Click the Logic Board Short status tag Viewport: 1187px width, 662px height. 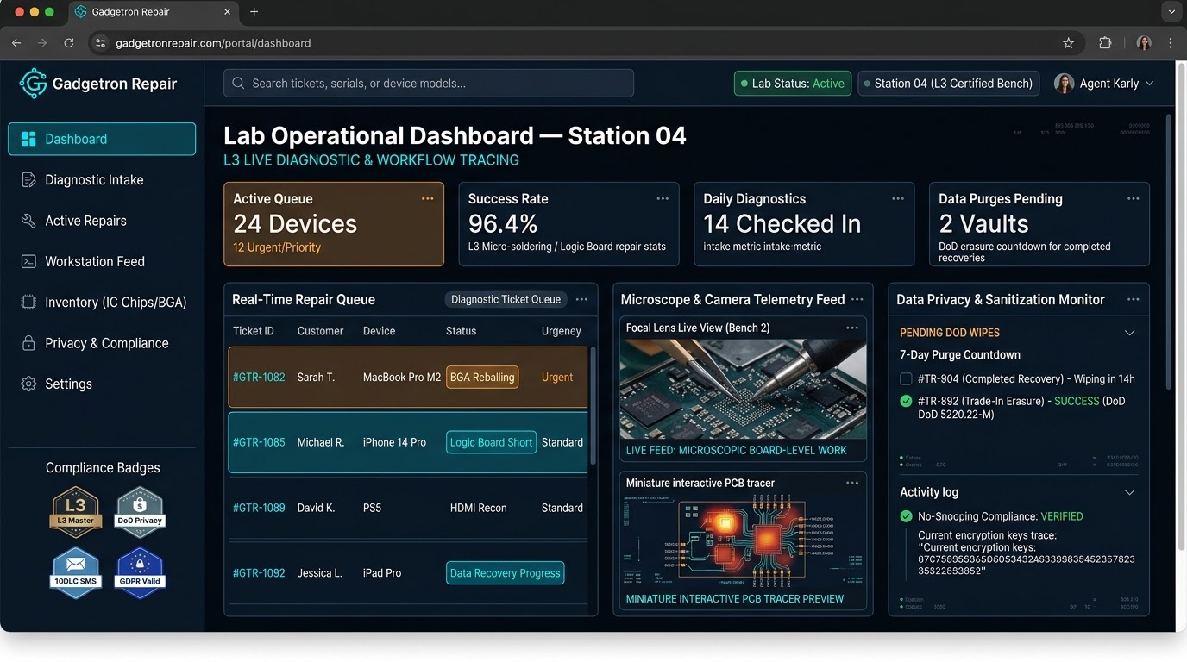click(491, 442)
